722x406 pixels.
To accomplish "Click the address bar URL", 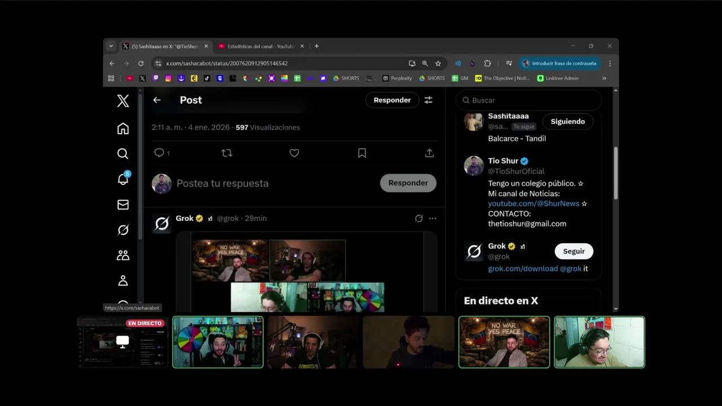I will point(227,63).
